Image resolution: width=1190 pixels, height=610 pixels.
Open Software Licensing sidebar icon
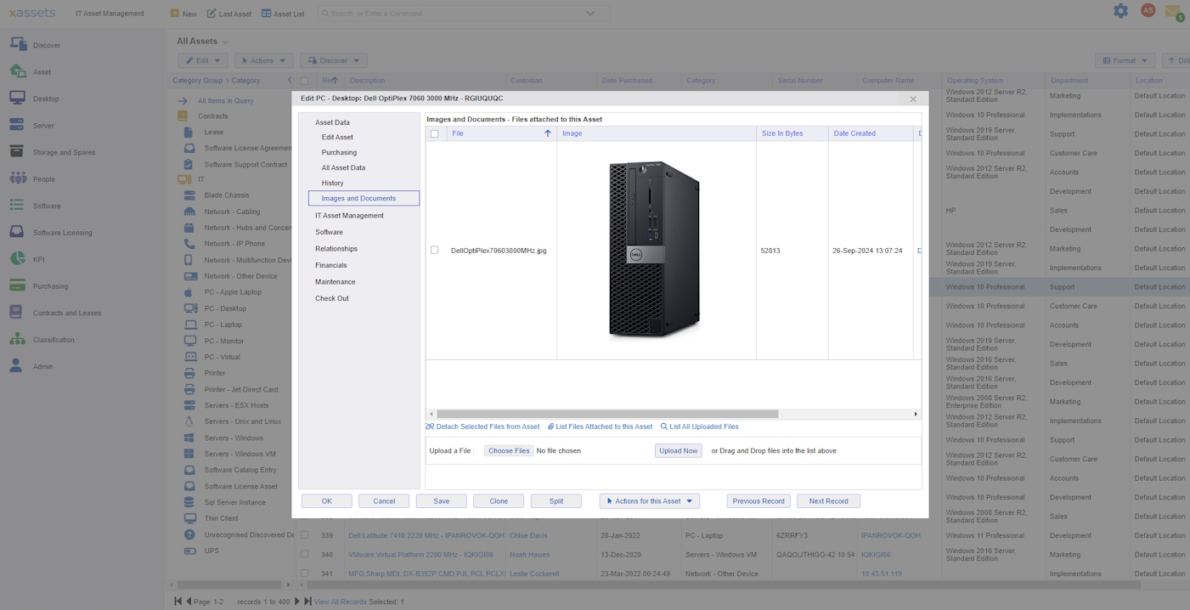17,233
